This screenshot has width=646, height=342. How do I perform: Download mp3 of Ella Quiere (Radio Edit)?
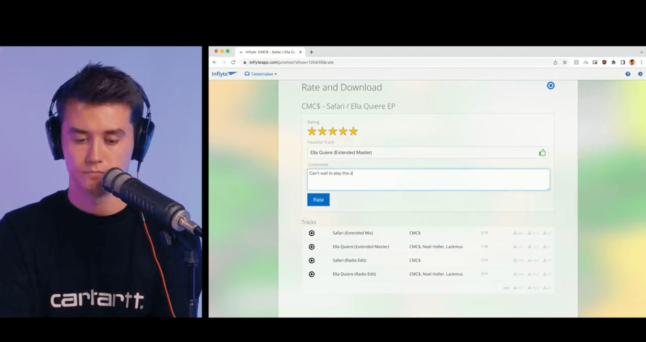(533, 274)
